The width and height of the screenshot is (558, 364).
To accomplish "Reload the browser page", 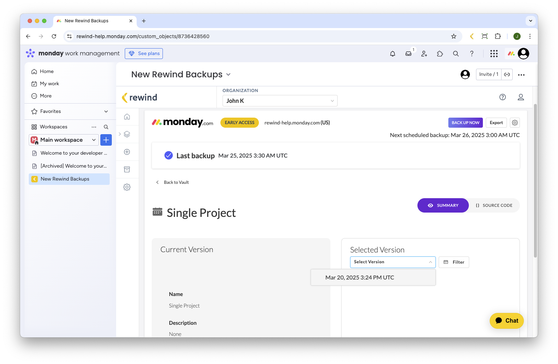I will coord(54,36).
